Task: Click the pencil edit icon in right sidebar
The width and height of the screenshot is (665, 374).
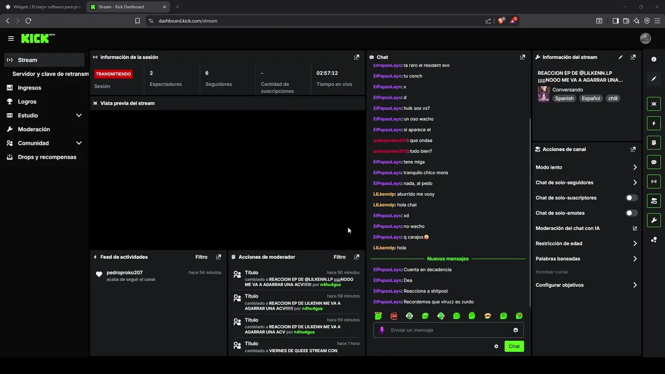Action: [x=654, y=79]
